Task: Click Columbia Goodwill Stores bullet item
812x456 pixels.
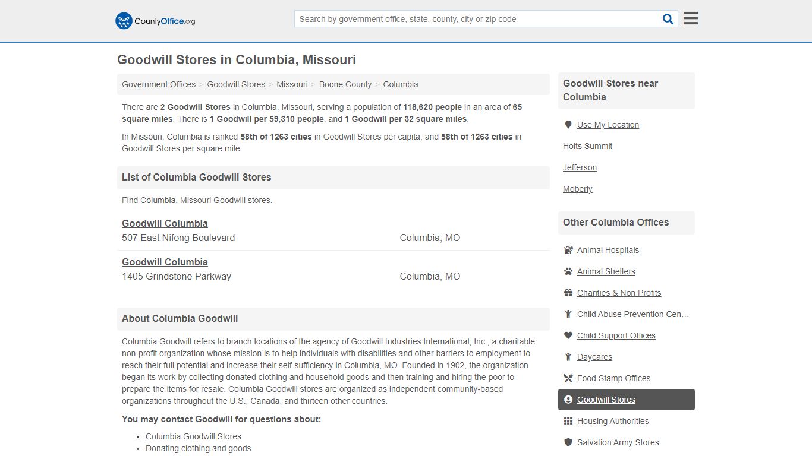Action: [x=193, y=436]
